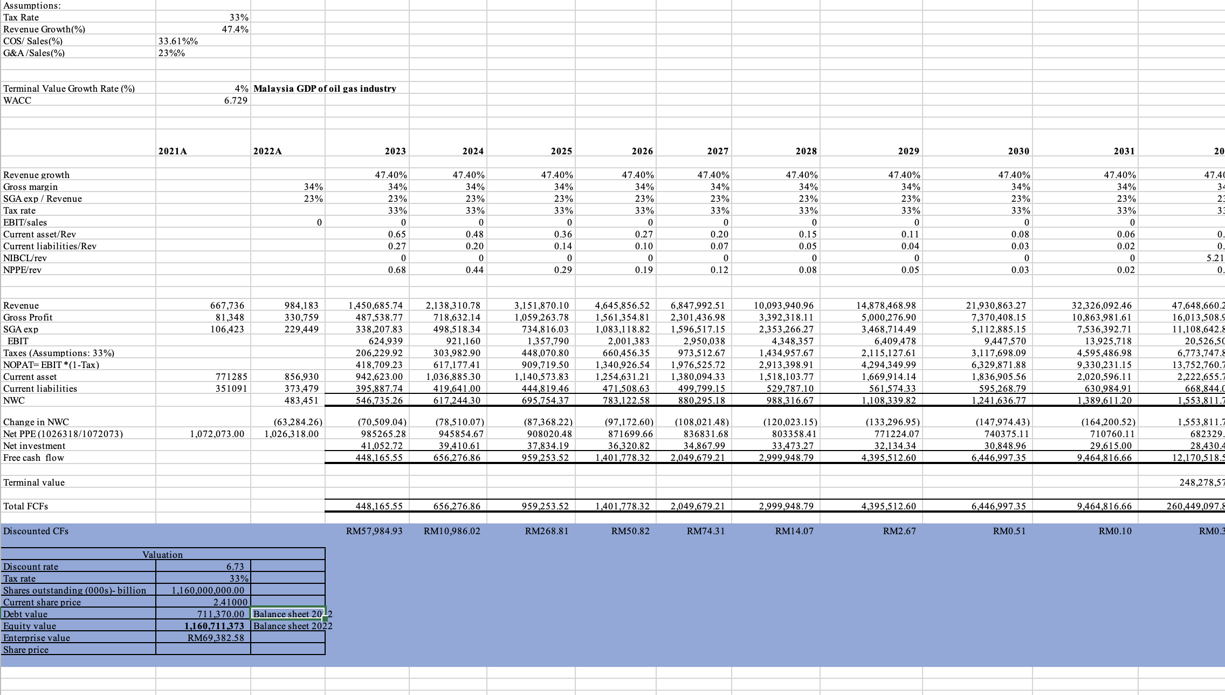Select the Enterprise value RM69,382.58 cell
The height and width of the screenshot is (695, 1225).
[215, 638]
